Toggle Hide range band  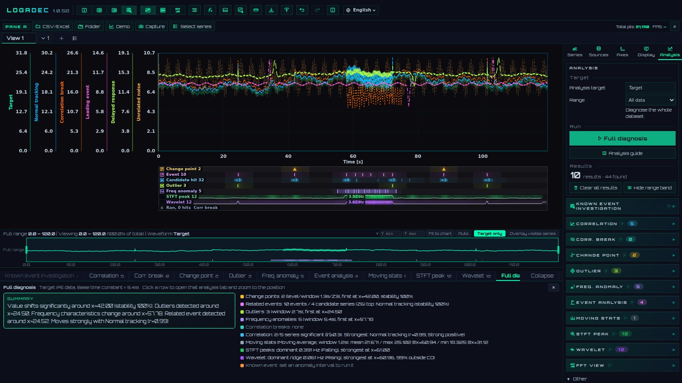(x=649, y=188)
